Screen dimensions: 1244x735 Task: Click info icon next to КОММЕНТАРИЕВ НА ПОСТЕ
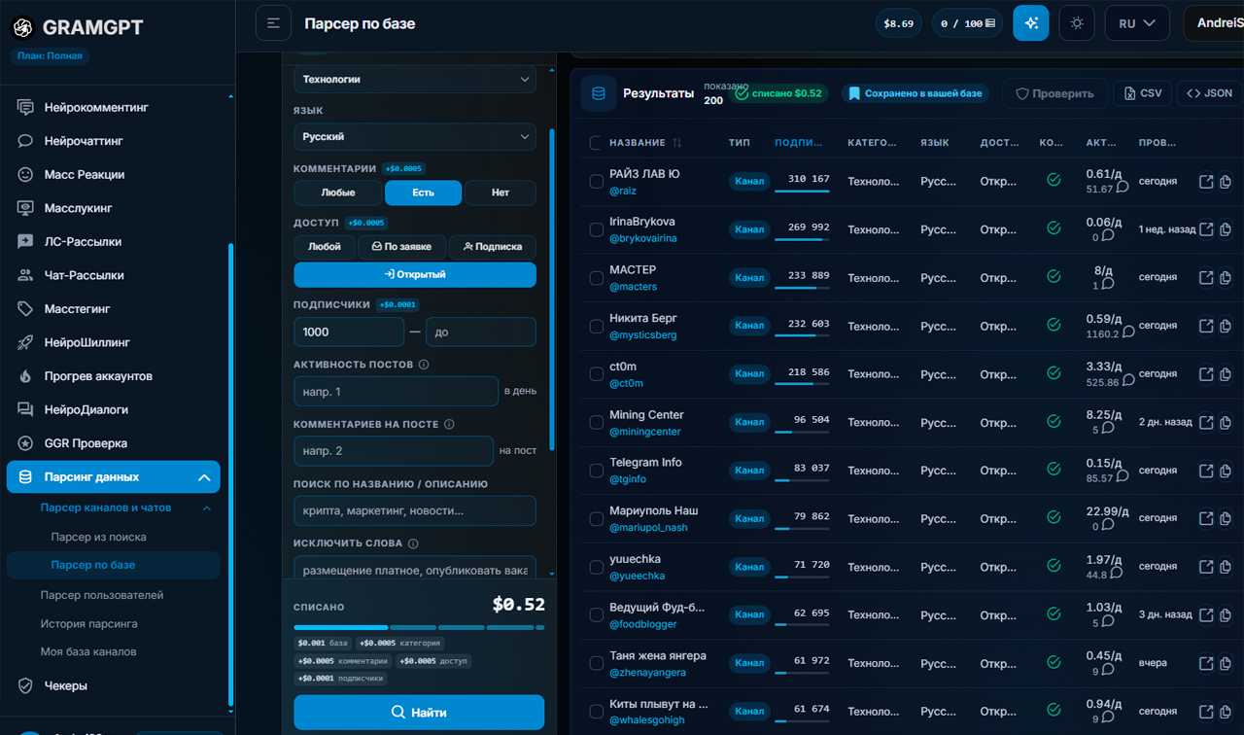click(449, 424)
